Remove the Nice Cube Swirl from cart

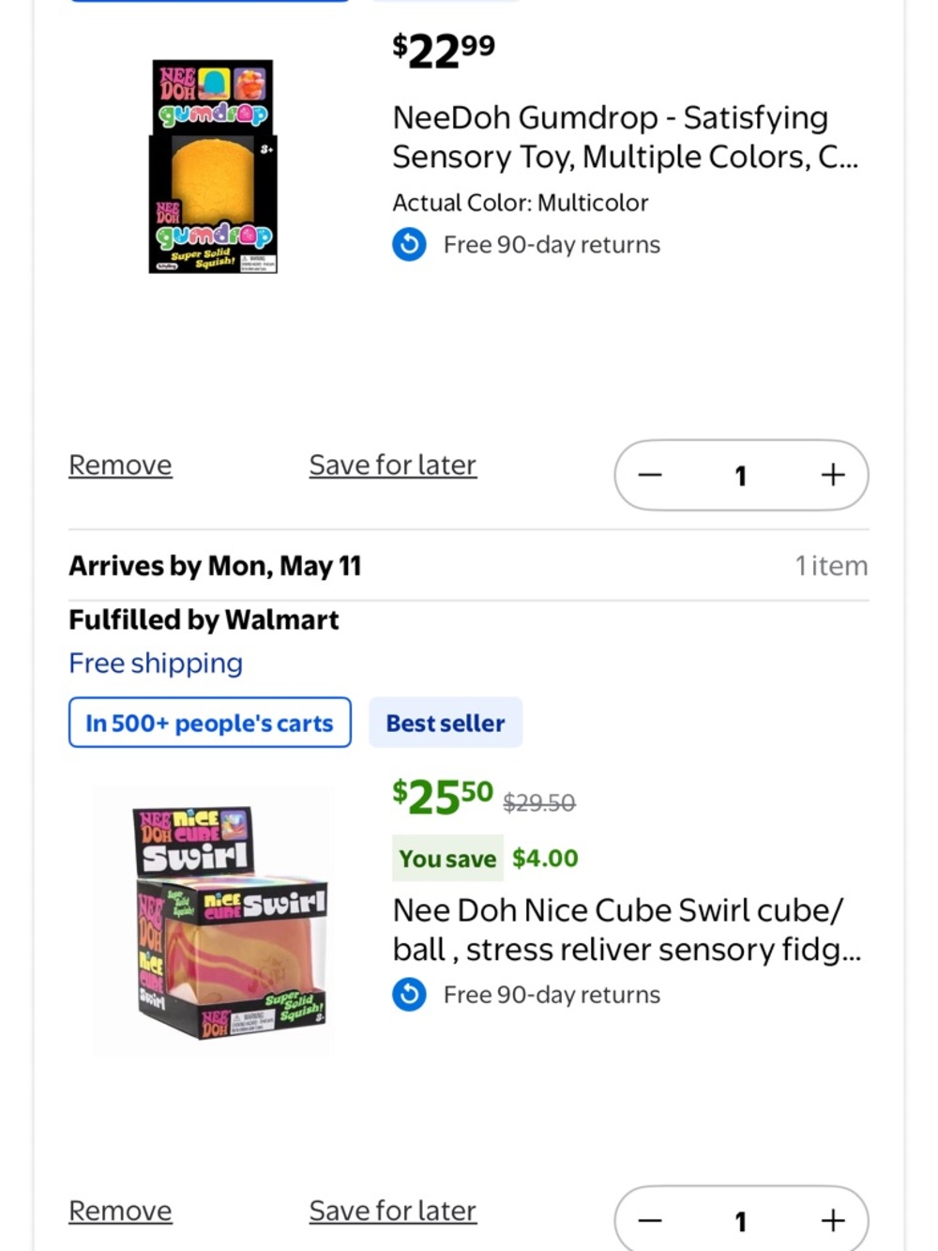pos(120,1212)
